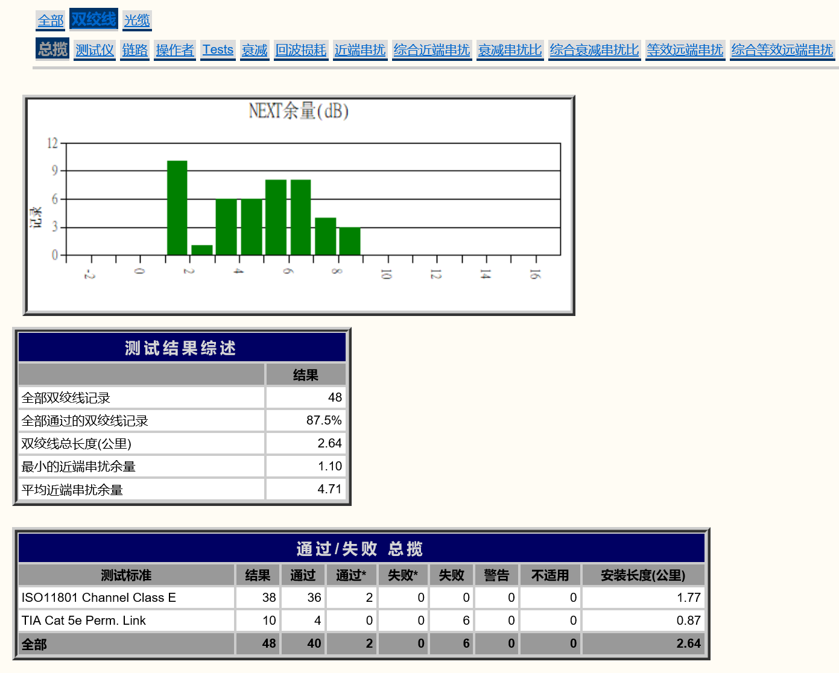This screenshot has width=839, height=673.
Task: Open the 综合近端串扰 link
Action: coord(432,50)
